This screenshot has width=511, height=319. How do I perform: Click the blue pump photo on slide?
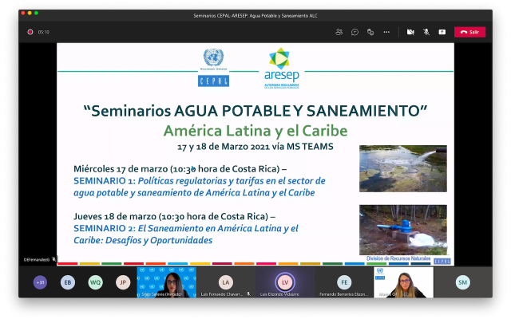click(x=402, y=230)
